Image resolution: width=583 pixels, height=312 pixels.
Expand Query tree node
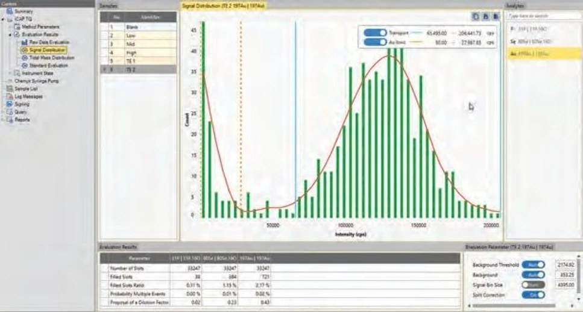[3, 112]
